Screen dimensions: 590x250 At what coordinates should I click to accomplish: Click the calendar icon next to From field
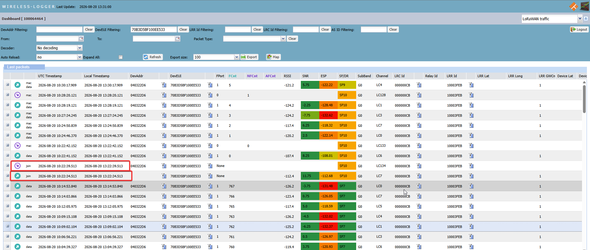click(81, 39)
